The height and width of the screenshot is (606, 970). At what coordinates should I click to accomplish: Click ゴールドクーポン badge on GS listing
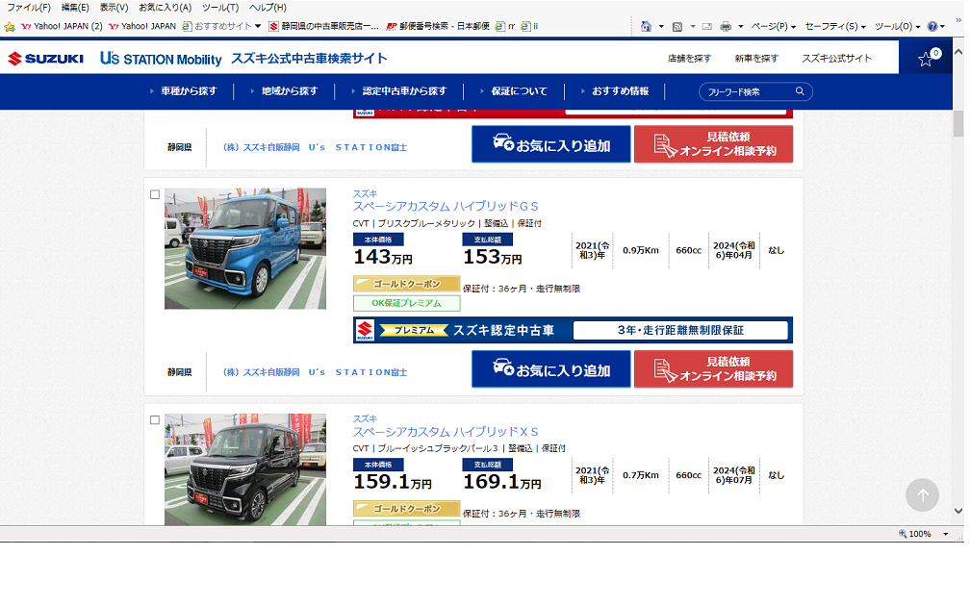point(406,284)
